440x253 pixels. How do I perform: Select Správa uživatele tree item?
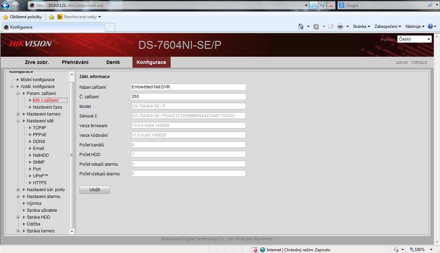(x=42, y=210)
